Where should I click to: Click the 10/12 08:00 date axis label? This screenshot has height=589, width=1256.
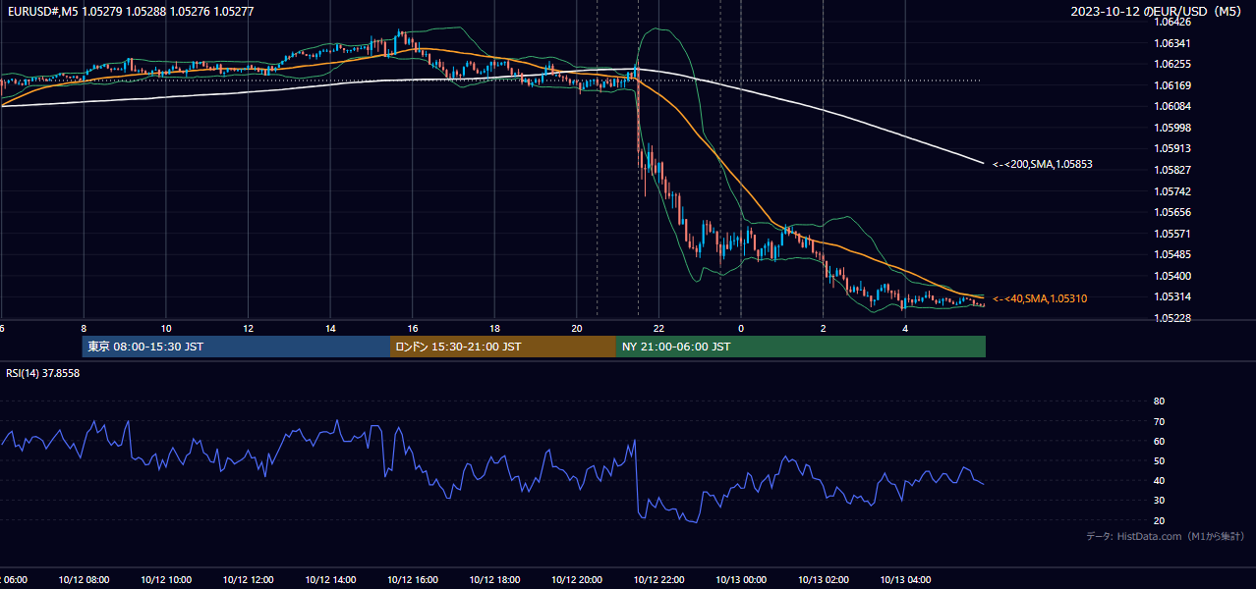pos(84,580)
